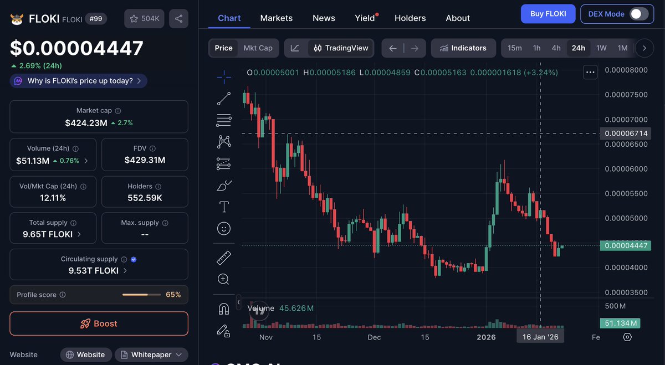Click the #99 rank badge

coord(97,19)
